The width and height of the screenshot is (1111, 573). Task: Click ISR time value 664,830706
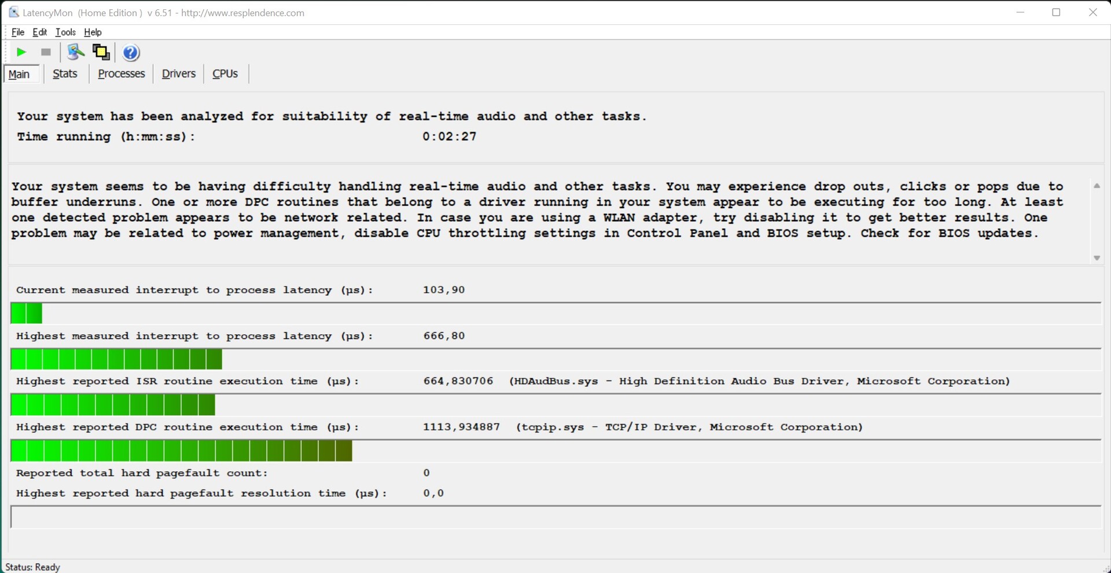(458, 382)
